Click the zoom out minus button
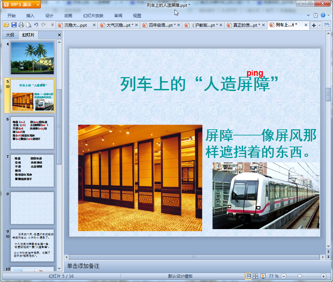 coord(283,276)
